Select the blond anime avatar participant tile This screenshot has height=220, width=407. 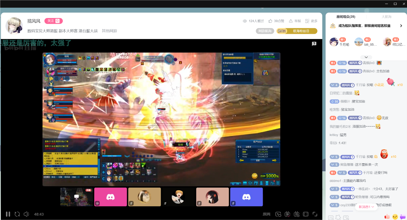(x=179, y=197)
